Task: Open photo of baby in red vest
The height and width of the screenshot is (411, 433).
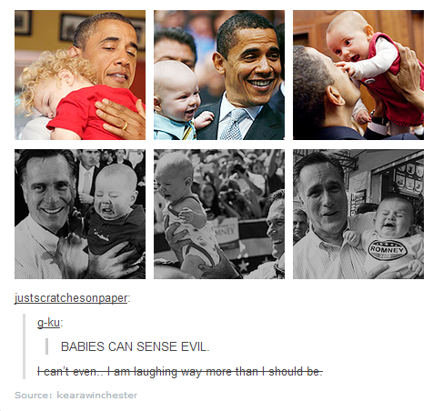Action: click(x=358, y=75)
